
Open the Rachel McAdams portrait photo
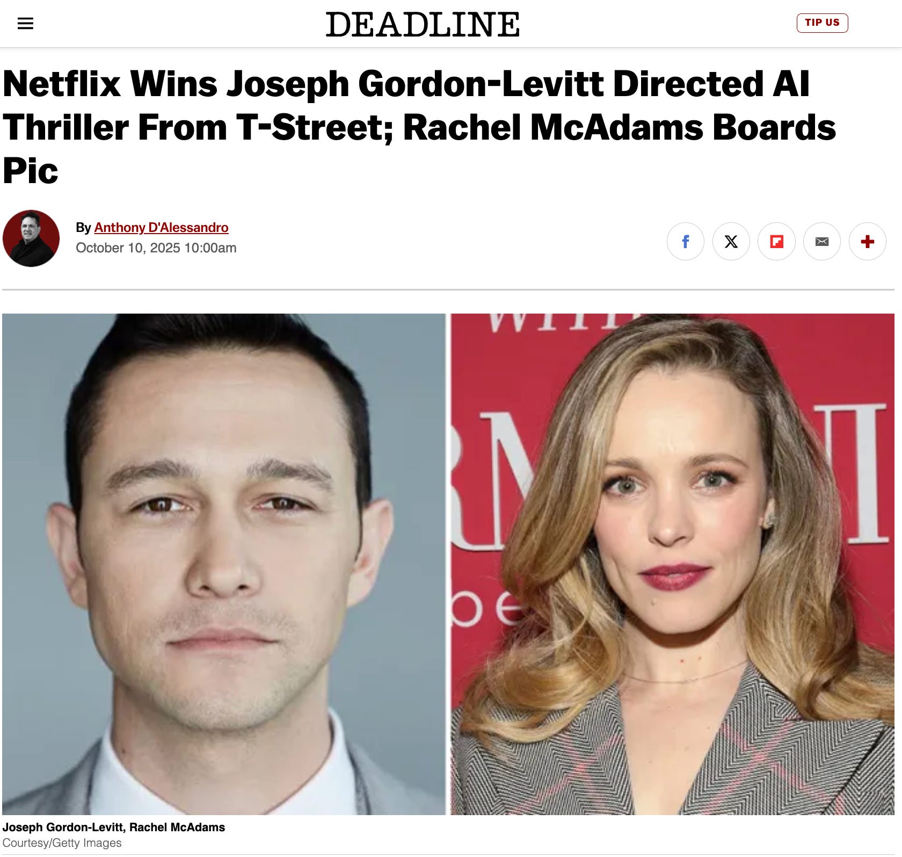(x=672, y=564)
